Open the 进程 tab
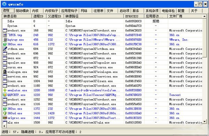 [8, 10]
